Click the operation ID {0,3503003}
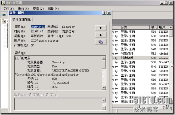Screen dimensions: 175x115 click(60, 83)
